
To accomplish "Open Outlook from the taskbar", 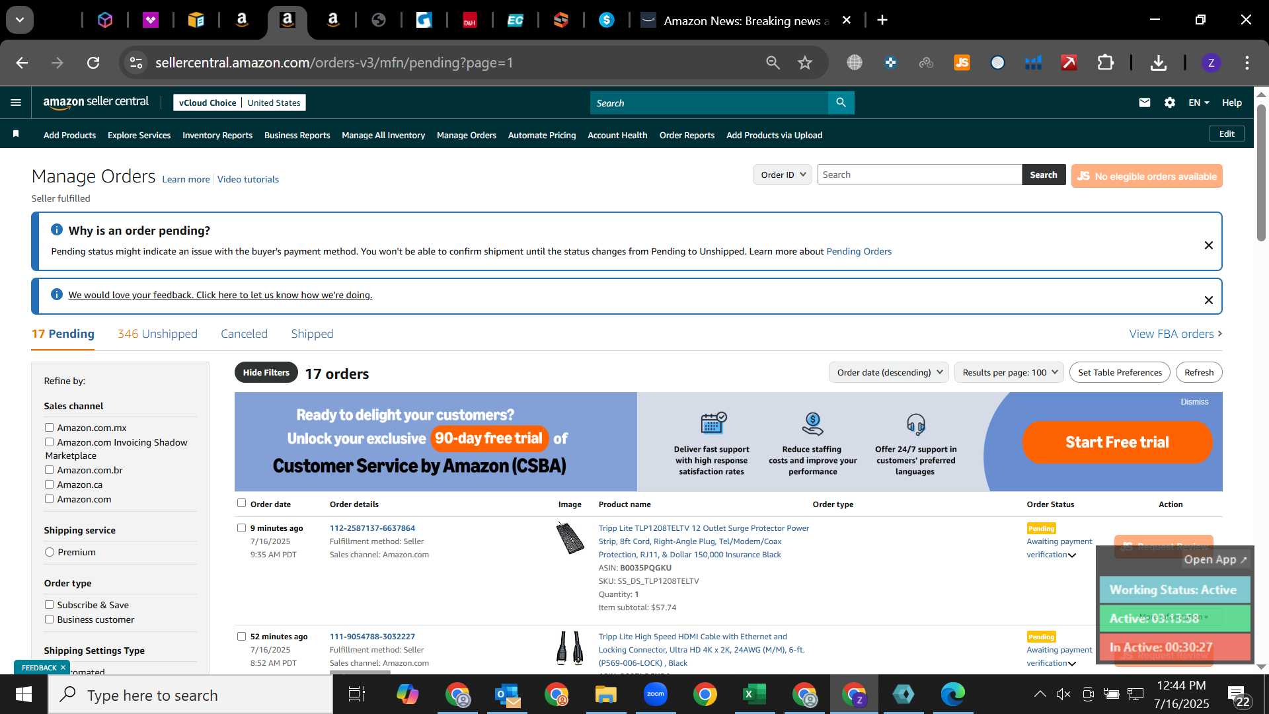I will click(x=507, y=694).
